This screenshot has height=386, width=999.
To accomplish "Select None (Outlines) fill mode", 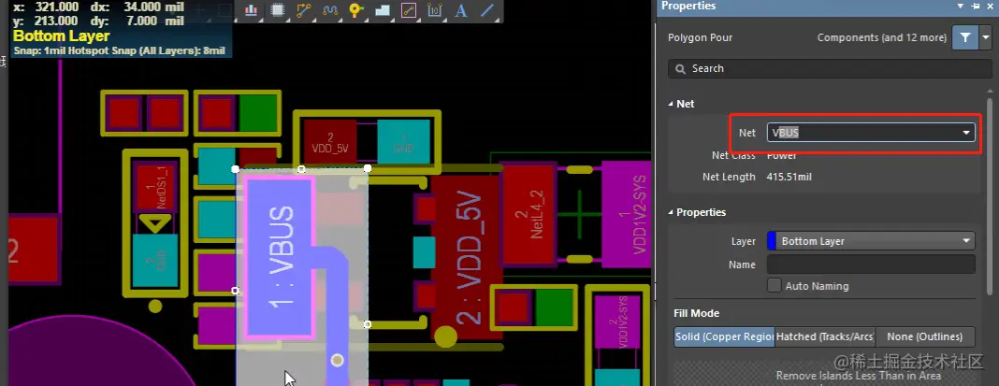I will click(x=926, y=336).
